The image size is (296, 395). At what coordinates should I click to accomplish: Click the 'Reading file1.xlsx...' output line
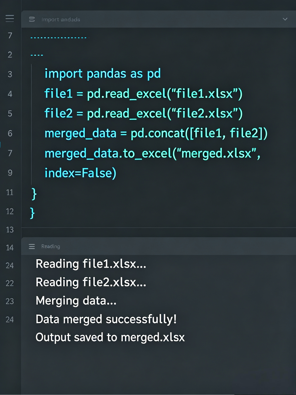coord(91,264)
